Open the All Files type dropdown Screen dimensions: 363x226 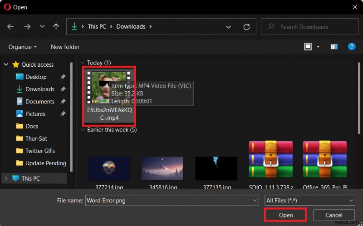pos(310,200)
